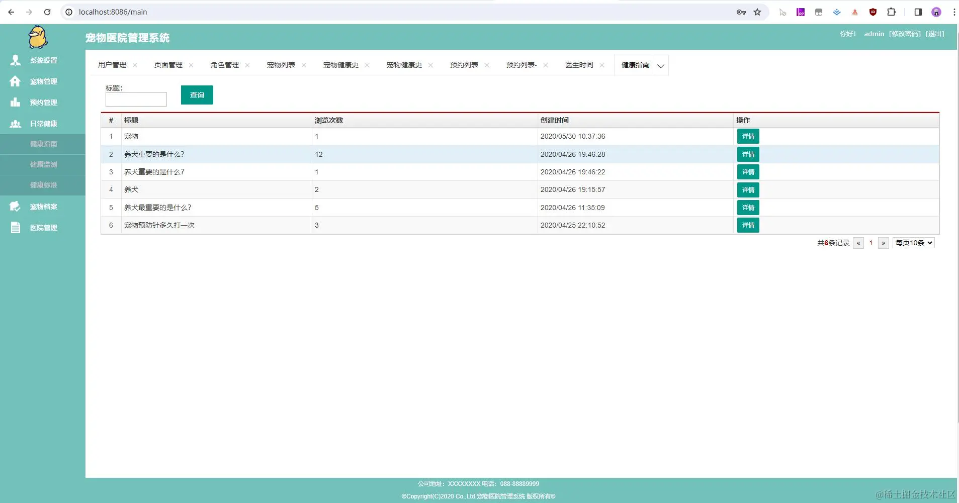959x503 pixels.
Task: Select page number 1
Action: pos(871,243)
